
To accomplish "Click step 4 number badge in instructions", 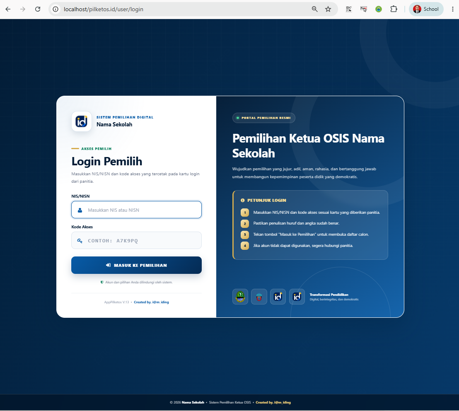I will [245, 246].
